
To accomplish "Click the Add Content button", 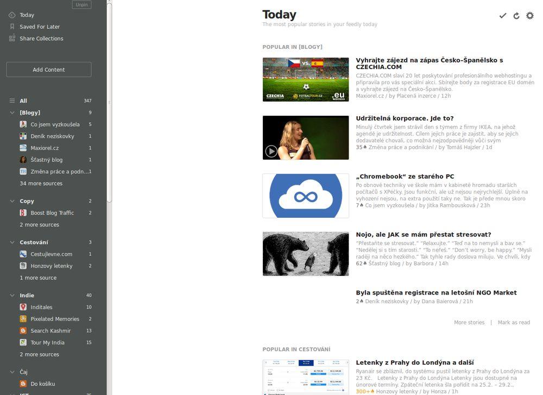I will pyautogui.click(x=49, y=70).
